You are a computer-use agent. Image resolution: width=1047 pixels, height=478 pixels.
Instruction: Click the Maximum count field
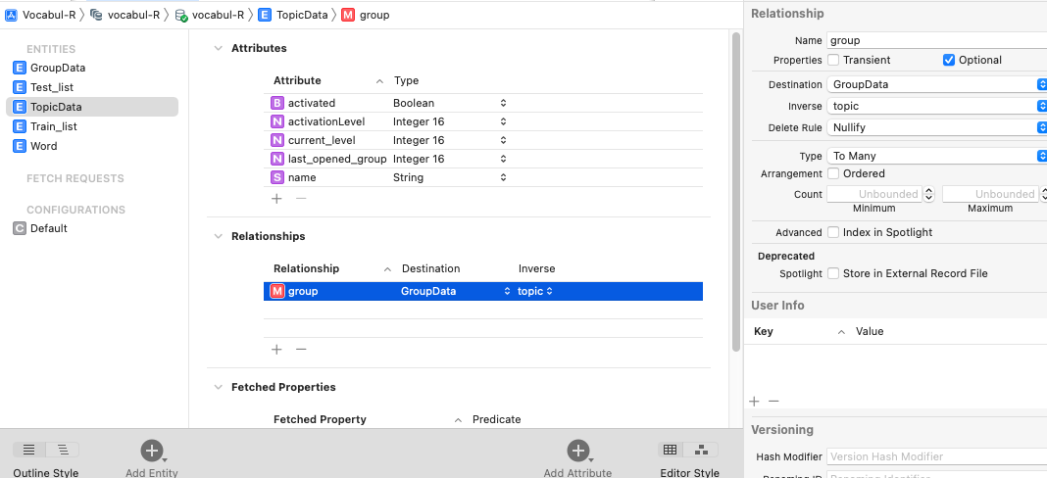[989, 194]
